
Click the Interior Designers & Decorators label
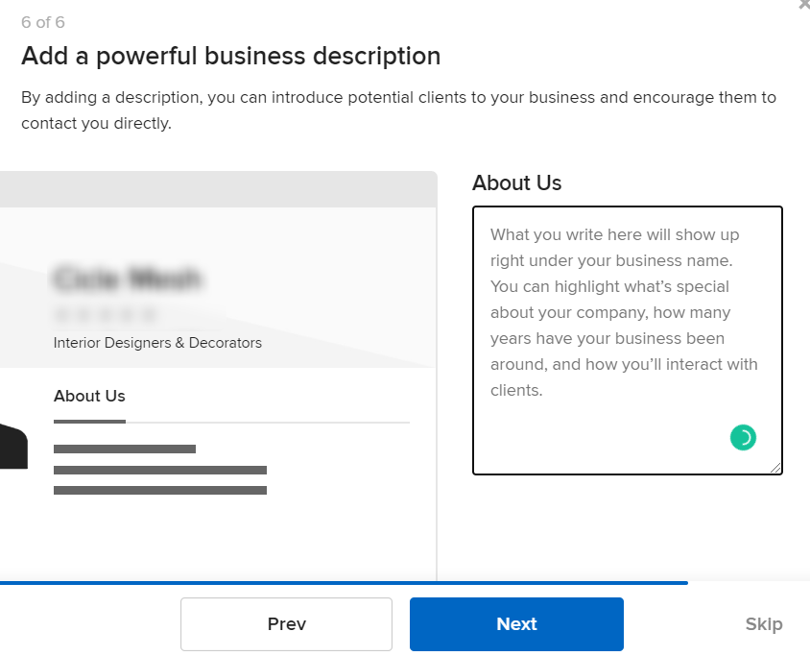coord(157,342)
